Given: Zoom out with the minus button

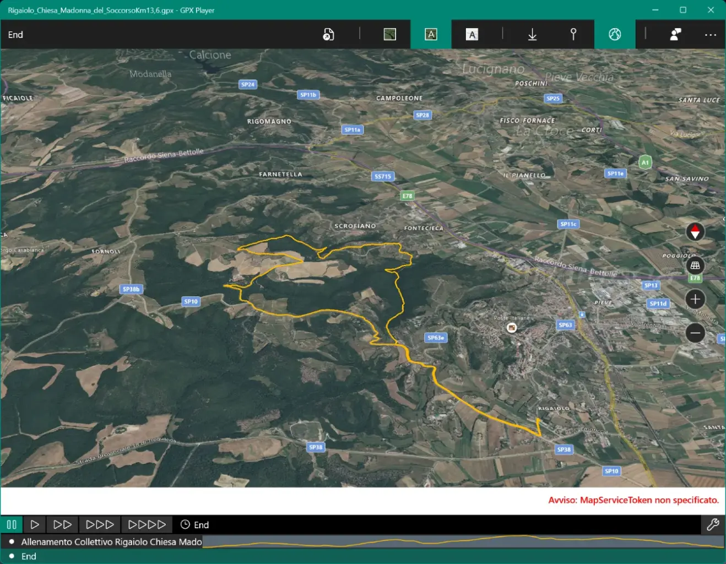Looking at the screenshot, I should 695,333.
